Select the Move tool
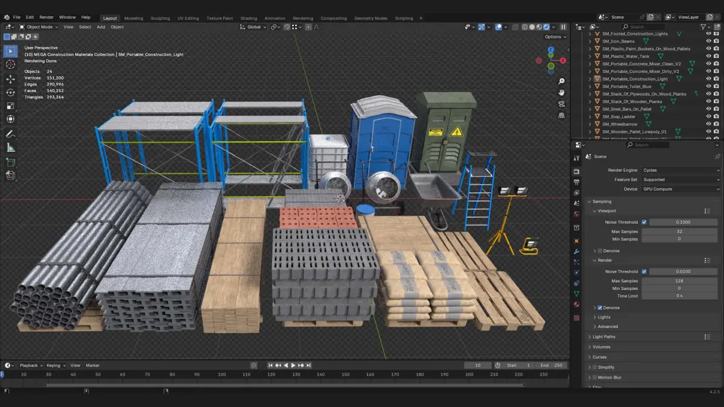The width and height of the screenshot is (724, 407). pos(10,79)
